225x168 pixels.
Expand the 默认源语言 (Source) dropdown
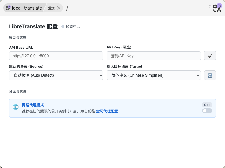coord(56,75)
